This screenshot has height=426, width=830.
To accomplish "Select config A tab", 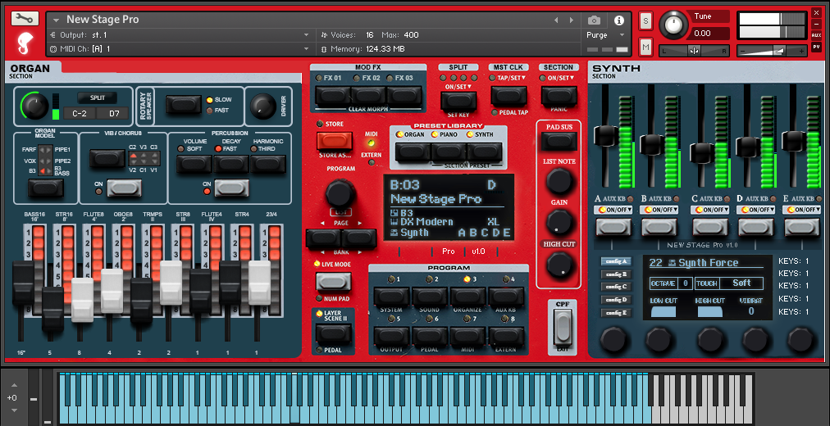I will coord(616,261).
